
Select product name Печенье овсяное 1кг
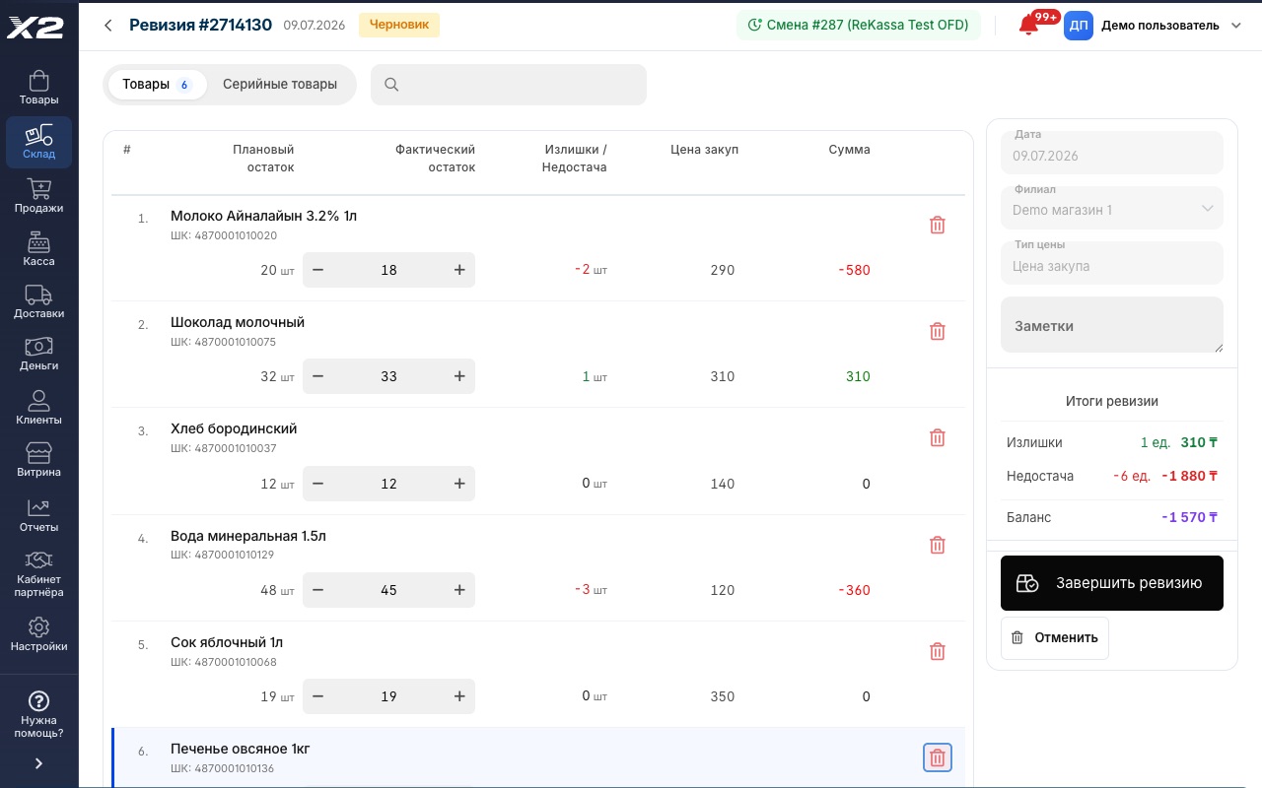(241, 749)
